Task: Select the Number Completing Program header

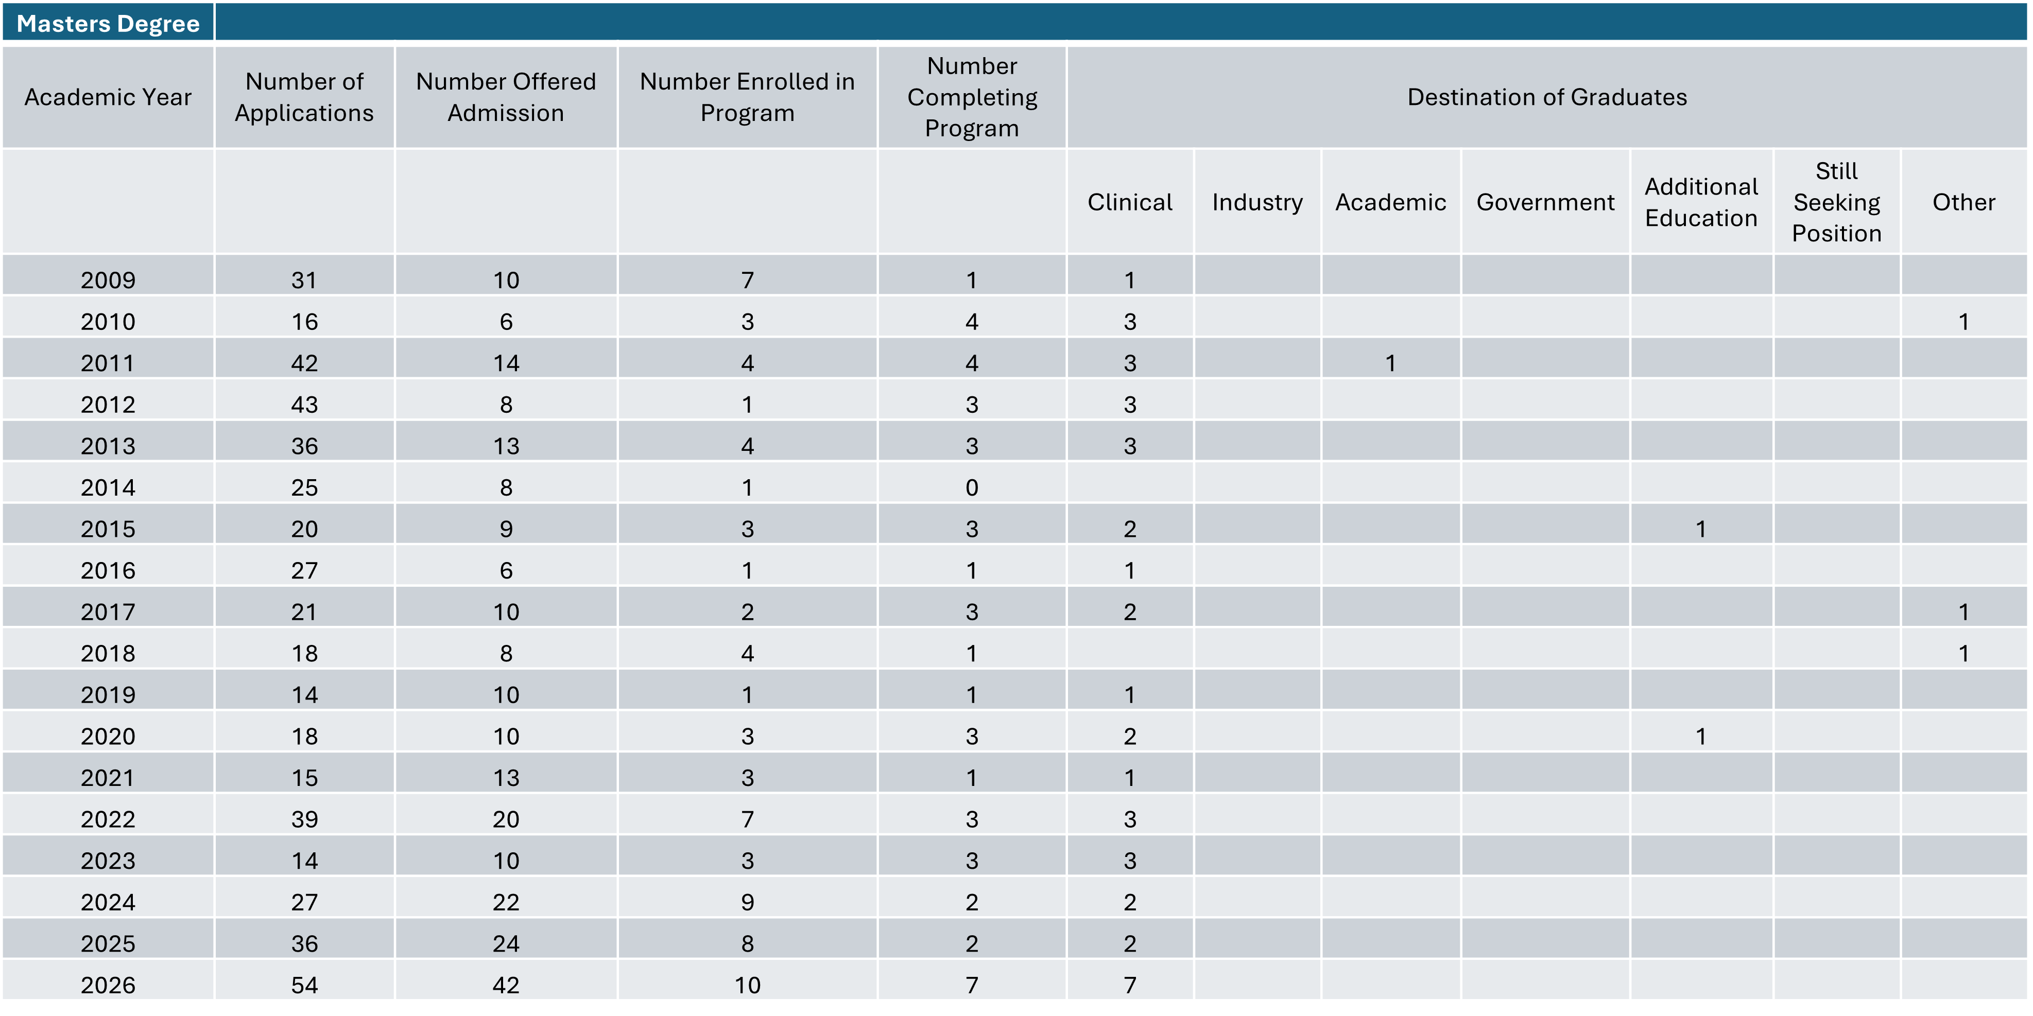Action: 972,97
